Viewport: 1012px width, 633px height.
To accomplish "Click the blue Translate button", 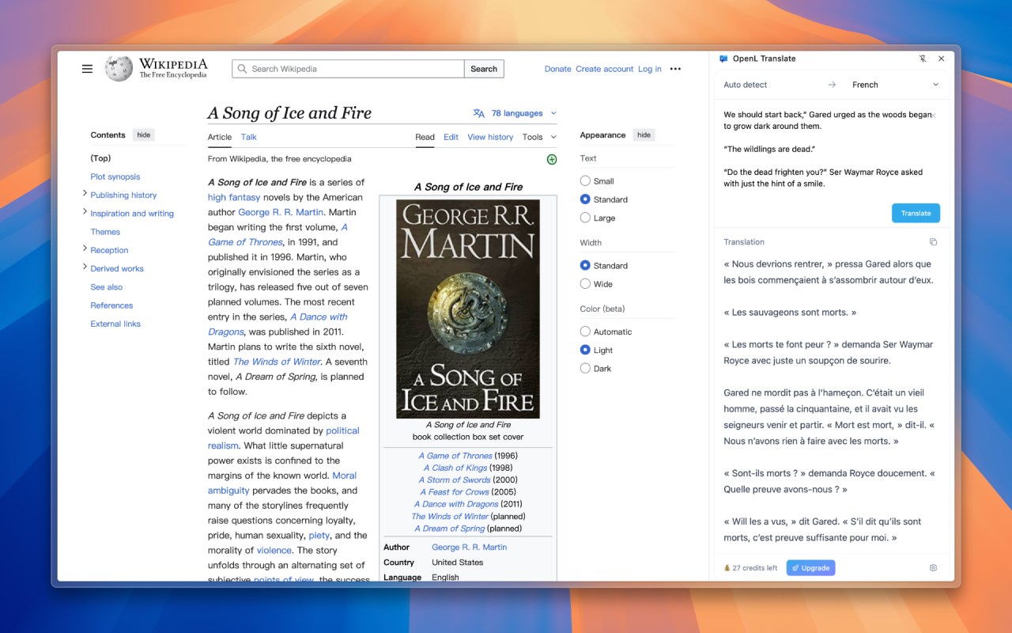I will (x=916, y=214).
